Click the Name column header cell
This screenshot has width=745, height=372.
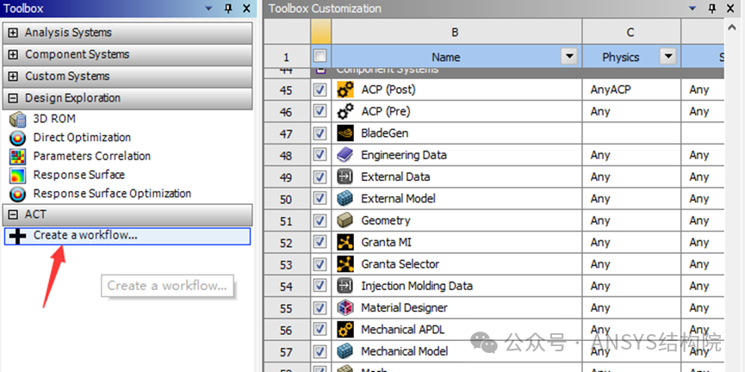(456, 57)
